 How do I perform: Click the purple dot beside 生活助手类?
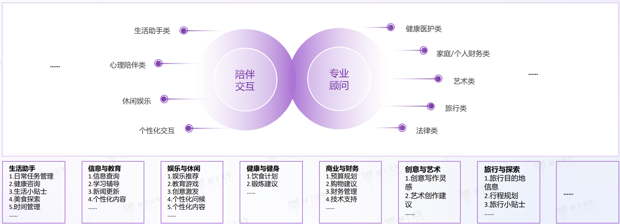[x=184, y=30]
